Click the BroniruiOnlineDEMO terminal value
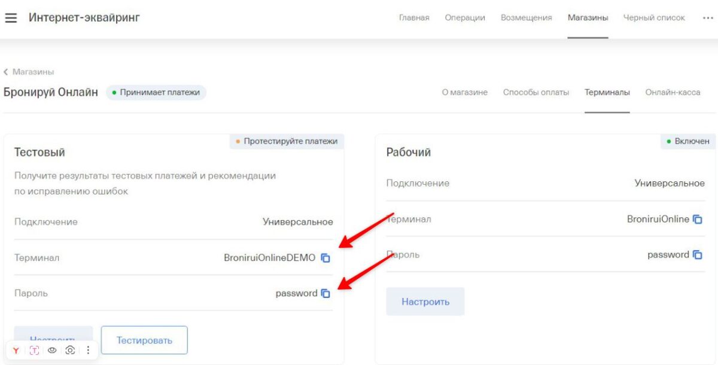The height and width of the screenshot is (365, 718). coord(269,258)
